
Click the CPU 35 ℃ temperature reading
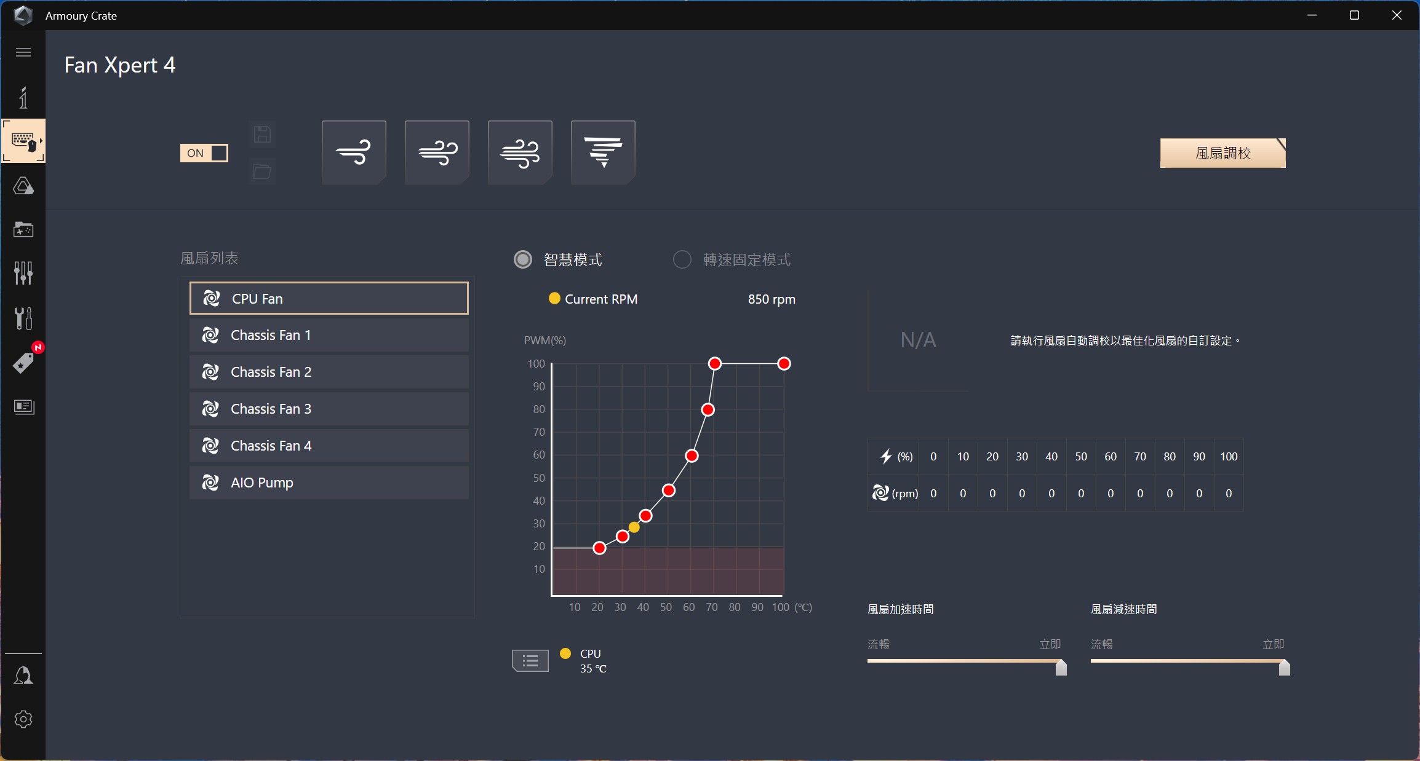coord(593,661)
